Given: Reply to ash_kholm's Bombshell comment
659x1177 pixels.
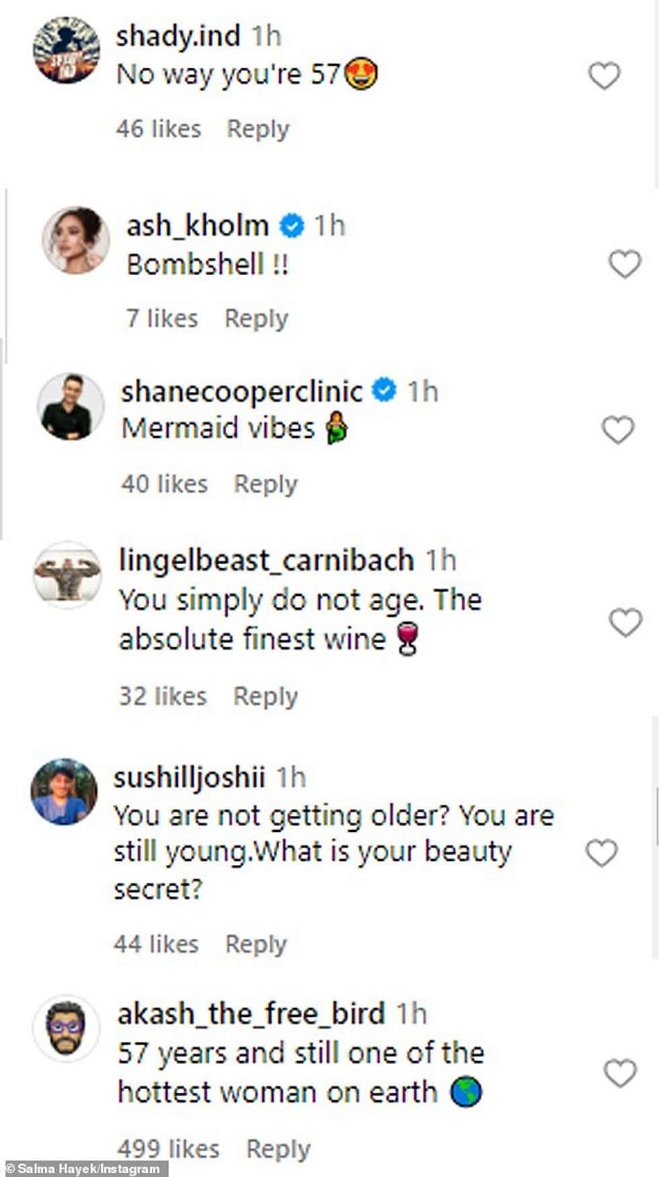Looking at the screenshot, I should click(256, 318).
